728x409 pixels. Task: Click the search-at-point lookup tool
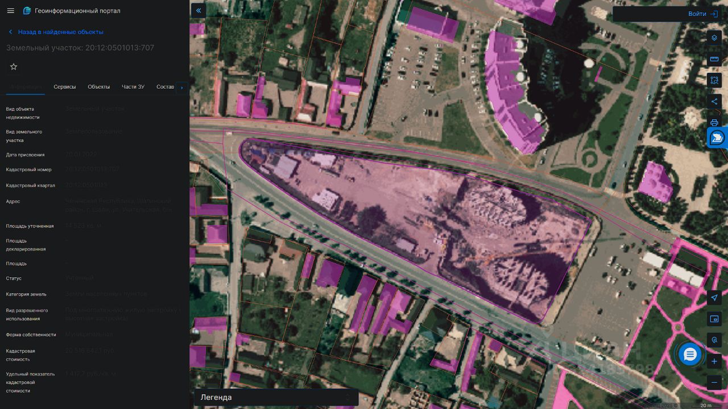pos(714,340)
